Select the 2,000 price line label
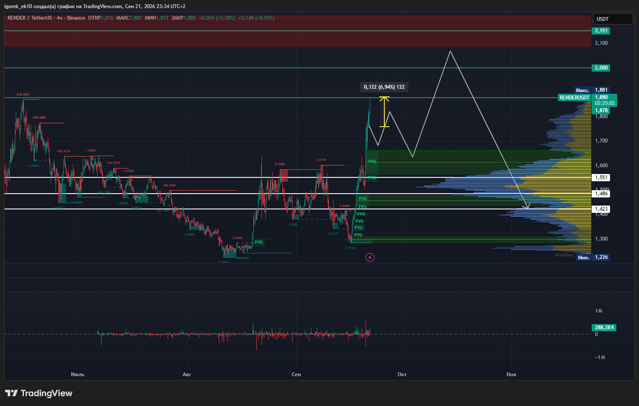 (x=601, y=68)
